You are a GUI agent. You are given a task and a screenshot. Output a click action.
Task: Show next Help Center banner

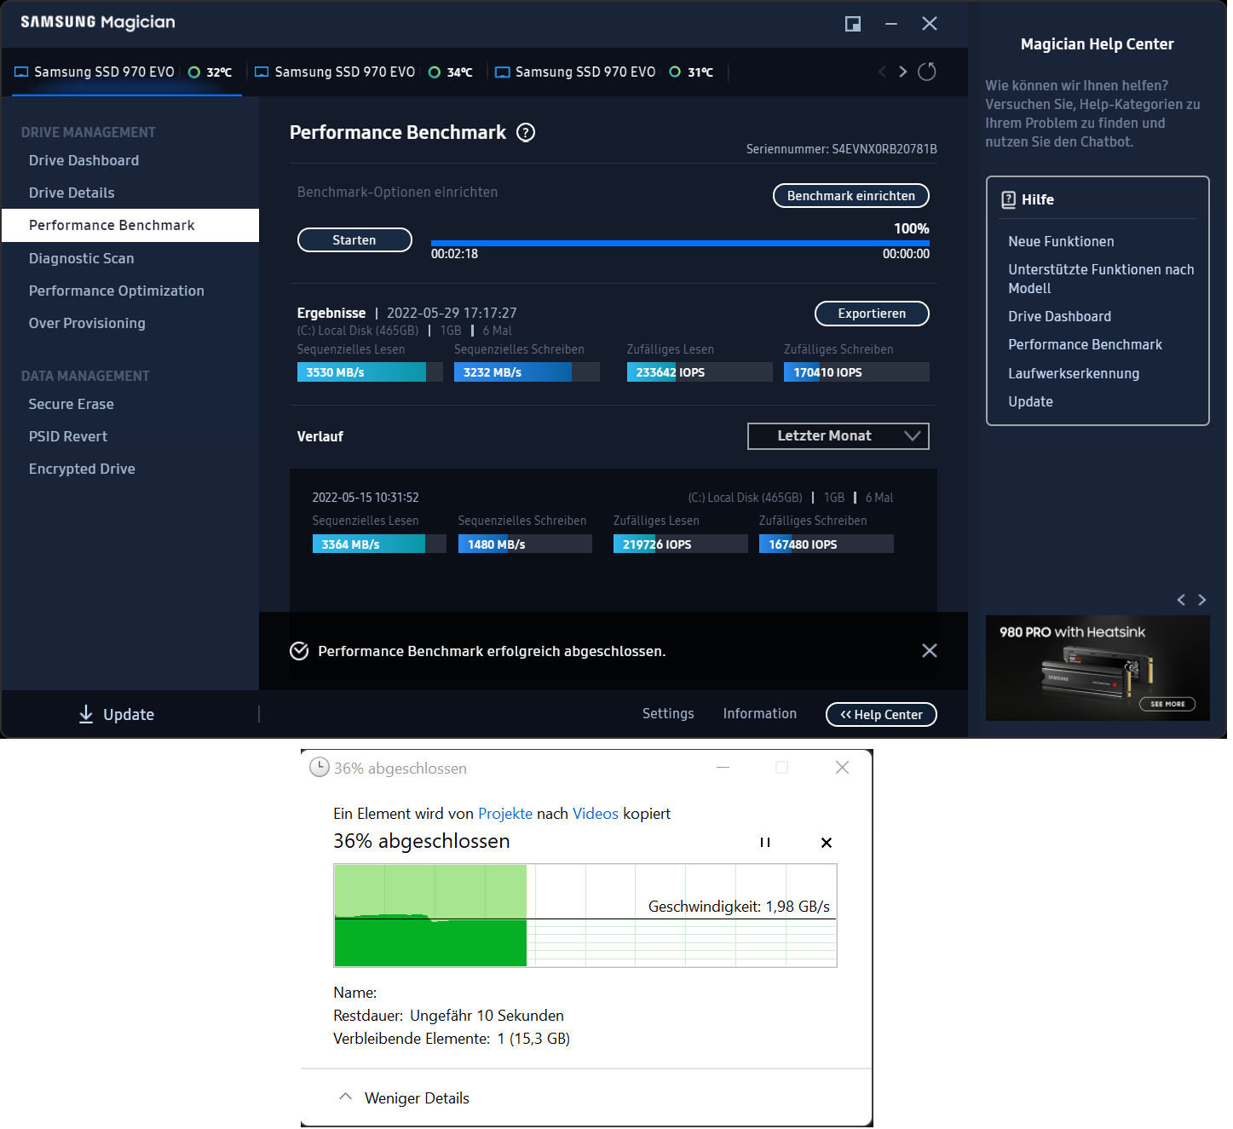pos(1202,600)
